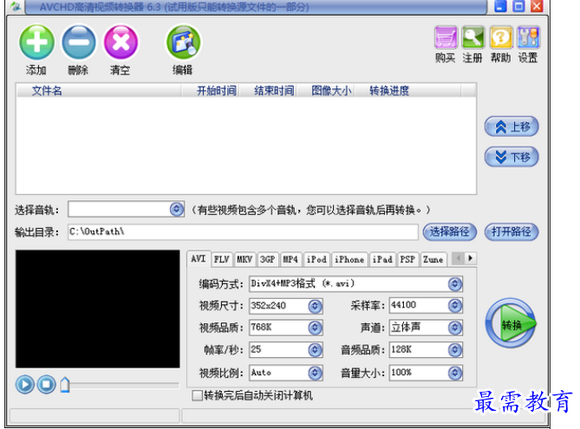This screenshot has width=580, height=429.
Task: Expand the 视频比例 Auto dropdown
Action: [x=316, y=373]
